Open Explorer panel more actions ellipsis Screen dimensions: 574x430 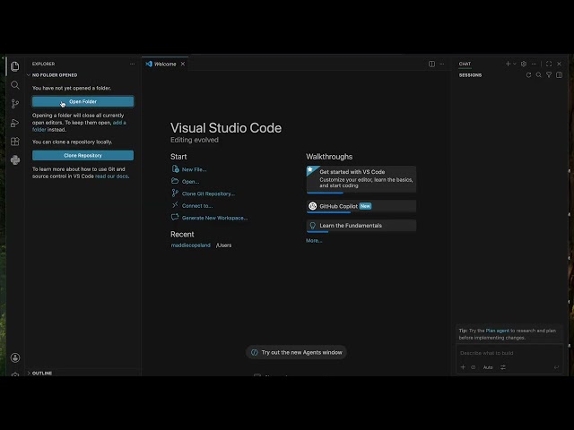coord(132,64)
